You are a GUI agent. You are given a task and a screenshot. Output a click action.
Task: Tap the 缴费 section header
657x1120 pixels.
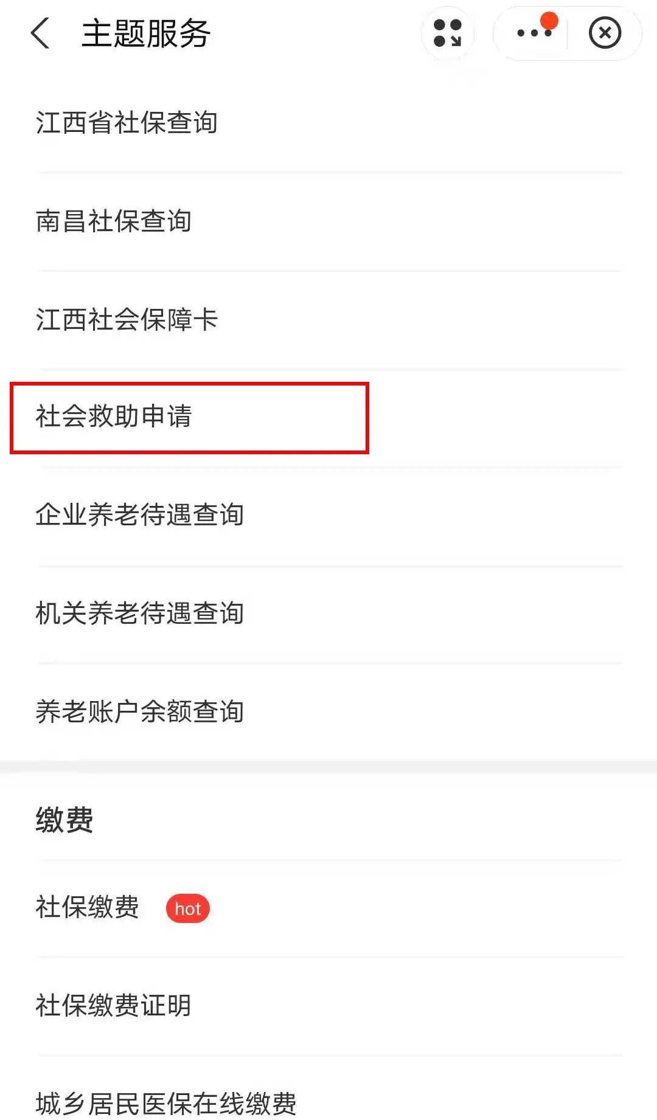coord(64,818)
